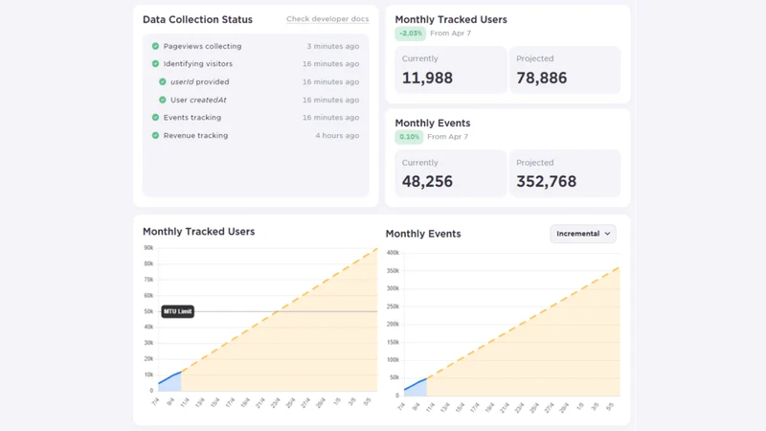Click green check icon for Events tracking
The height and width of the screenshot is (431, 766).
(x=155, y=117)
